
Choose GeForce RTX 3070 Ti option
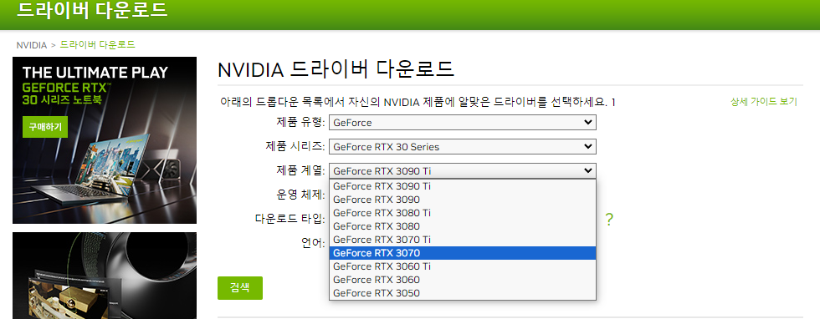coord(462,240)
